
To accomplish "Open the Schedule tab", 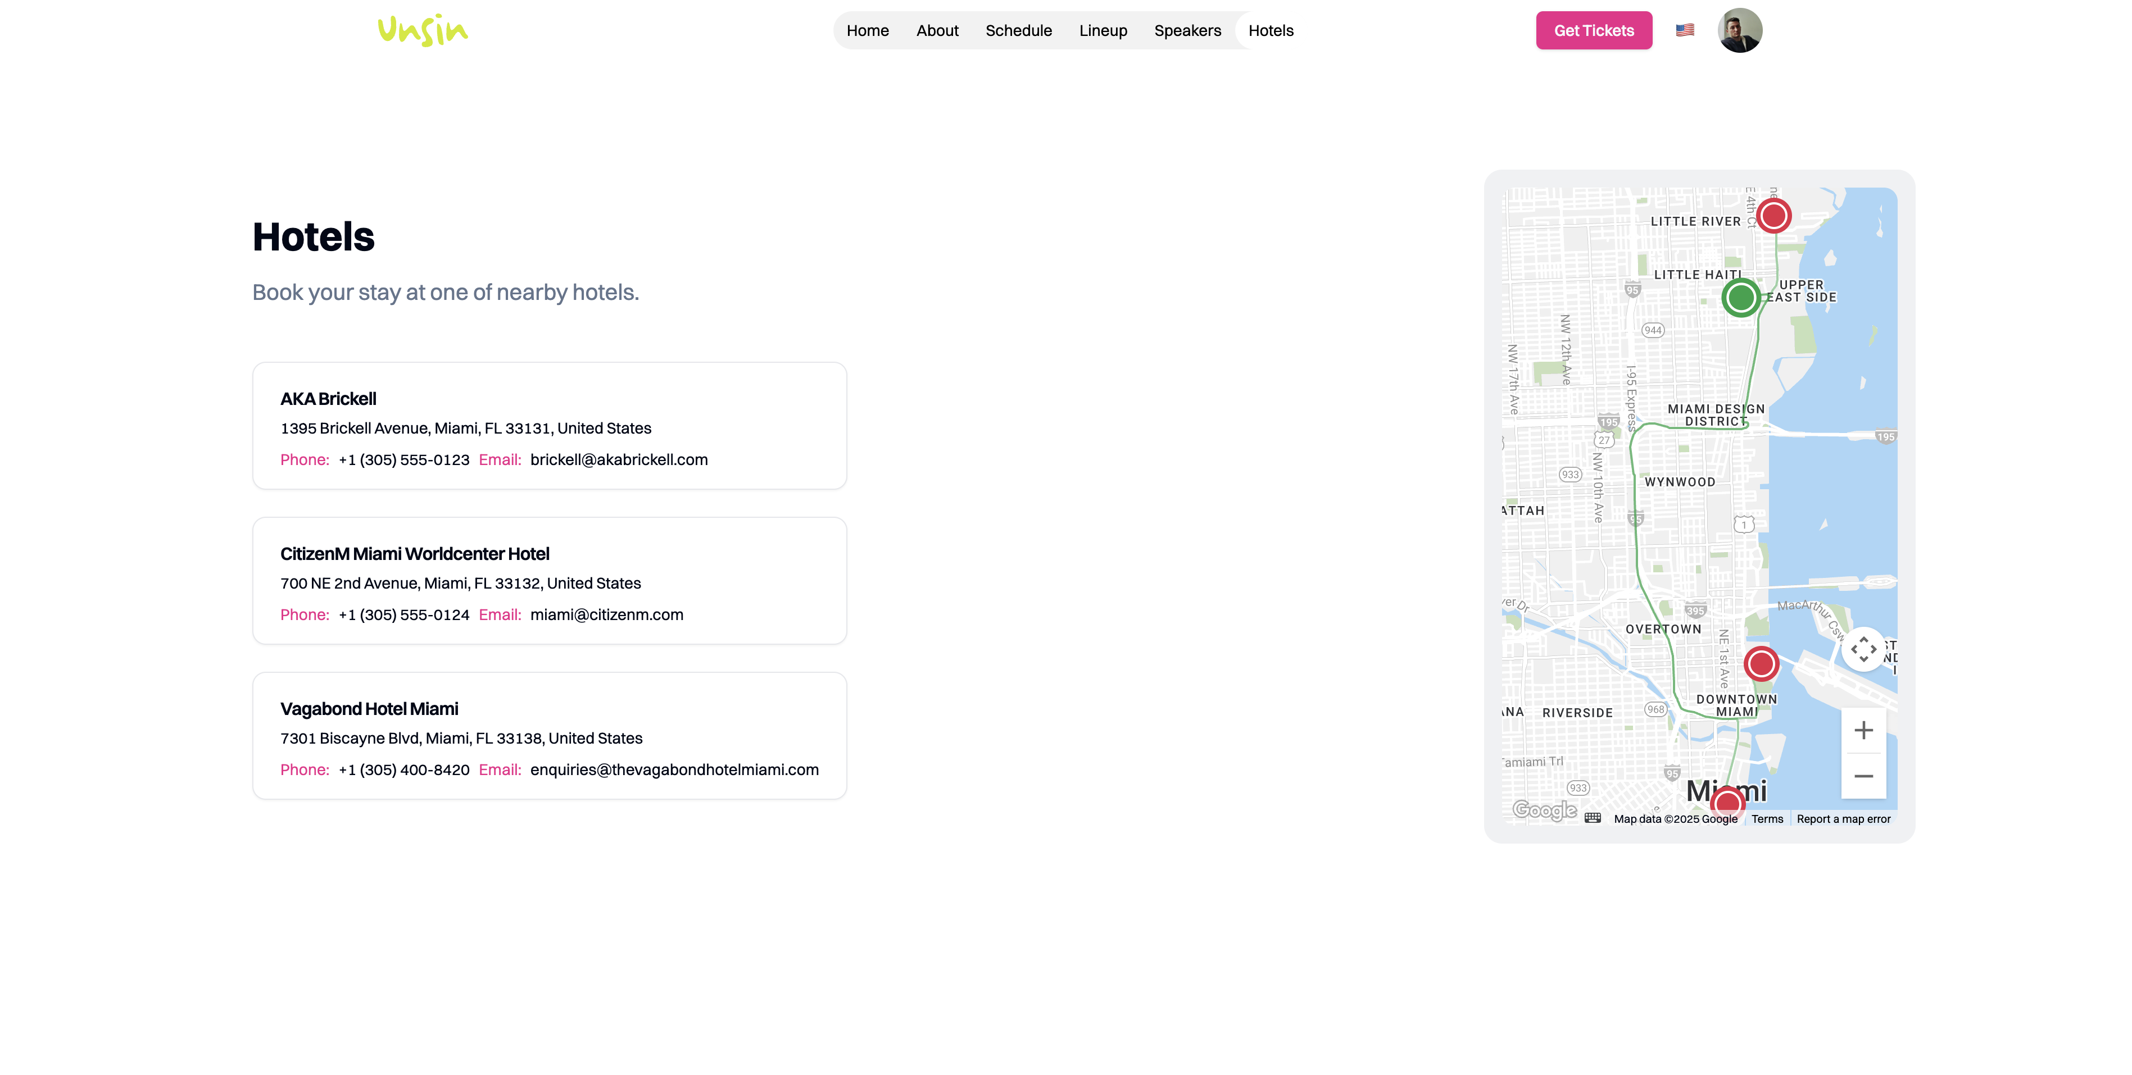I will tap(1018, 30).
